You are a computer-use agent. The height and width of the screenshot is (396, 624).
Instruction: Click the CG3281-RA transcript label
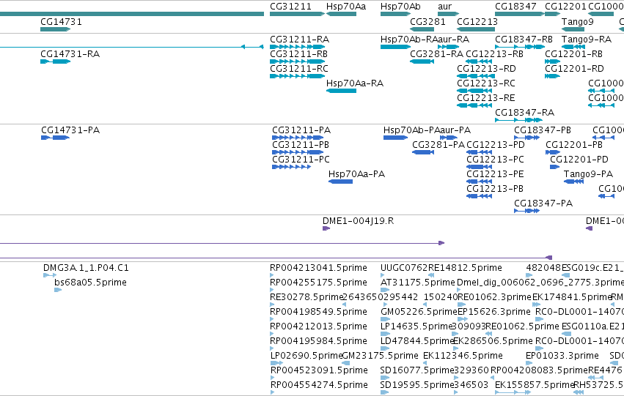point(436,54)
